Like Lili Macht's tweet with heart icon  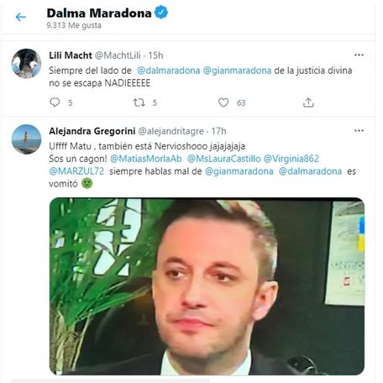click(223, 102)
